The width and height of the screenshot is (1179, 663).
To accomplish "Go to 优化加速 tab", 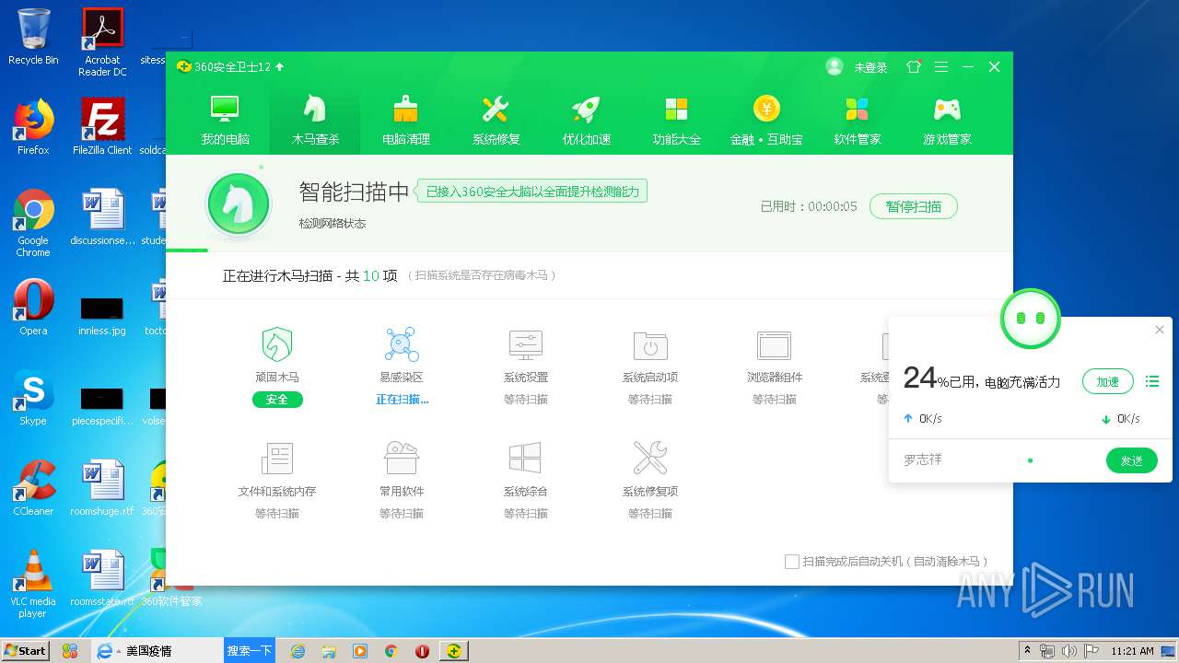I will tap(586, 121).
